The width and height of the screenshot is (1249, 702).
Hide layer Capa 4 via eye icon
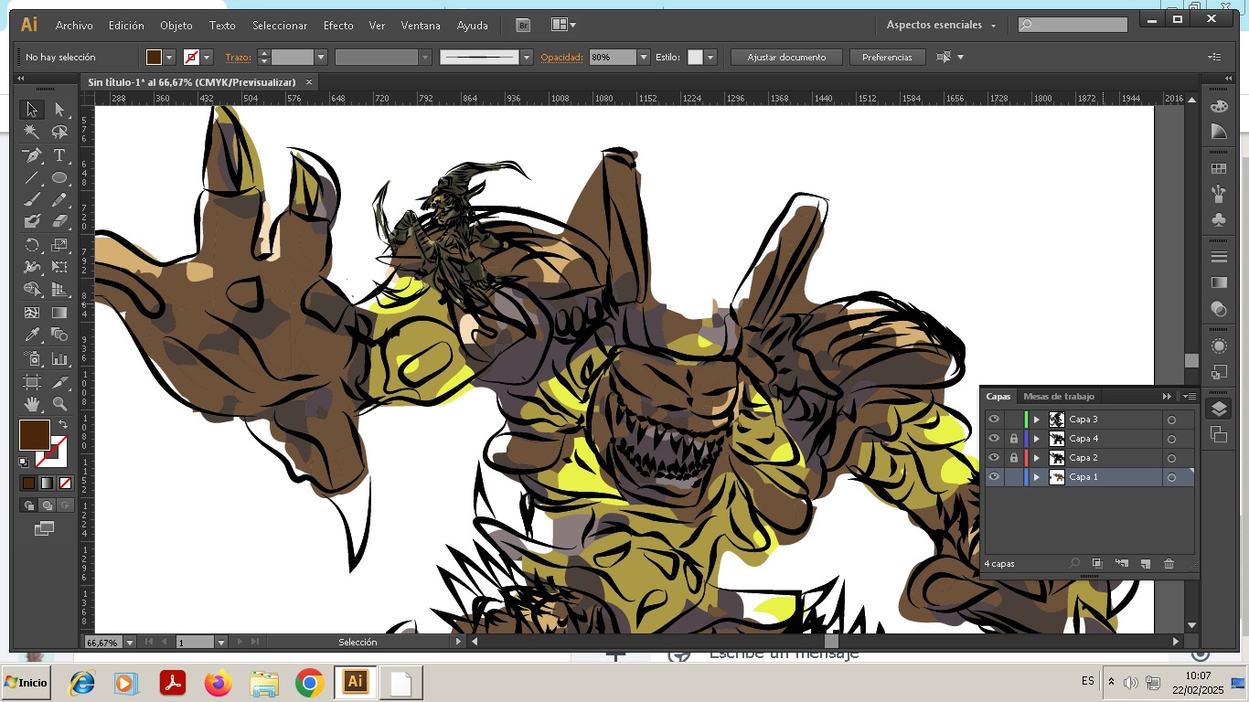pyautogui.click(x=994, y=439)
